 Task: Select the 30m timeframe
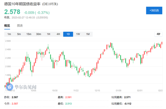point(39,34)
